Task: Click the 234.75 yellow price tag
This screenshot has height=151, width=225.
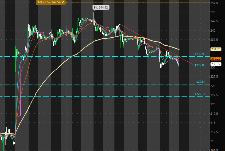Action: 216,49
